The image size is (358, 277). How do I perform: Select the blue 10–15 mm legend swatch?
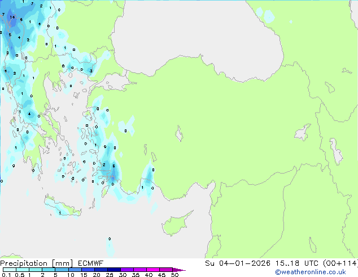point(77,270)
